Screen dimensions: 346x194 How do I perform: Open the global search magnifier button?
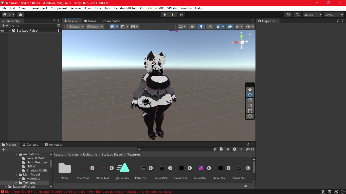(x=297, y=15)
